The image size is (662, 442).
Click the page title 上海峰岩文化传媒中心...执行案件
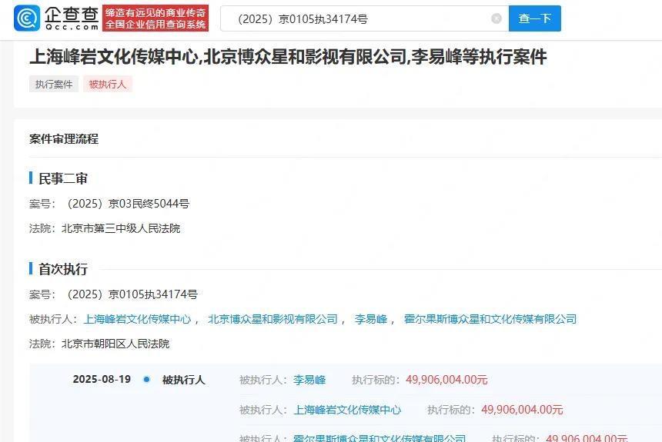pos(288,57)
